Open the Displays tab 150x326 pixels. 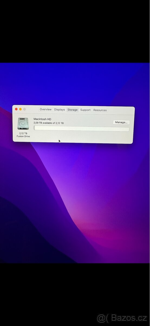(59, 110)
